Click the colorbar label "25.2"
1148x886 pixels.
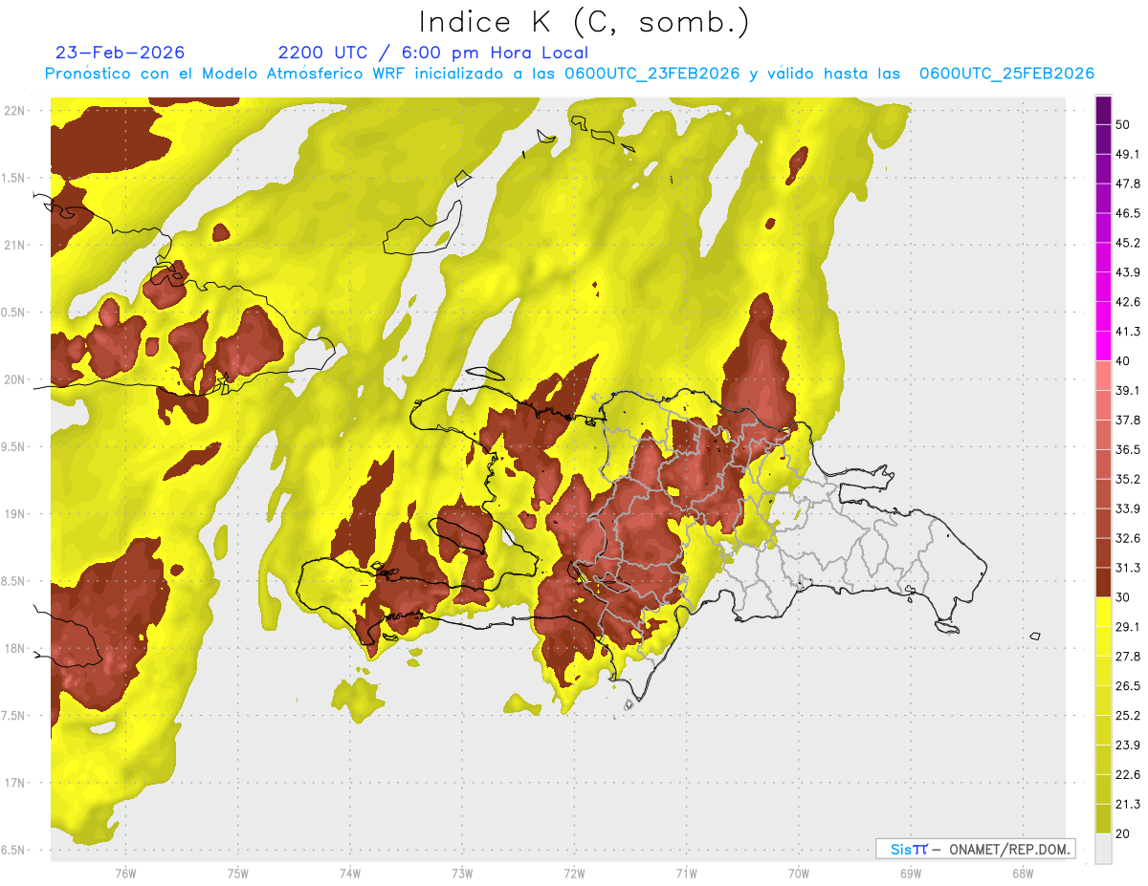click(1128, 716)
